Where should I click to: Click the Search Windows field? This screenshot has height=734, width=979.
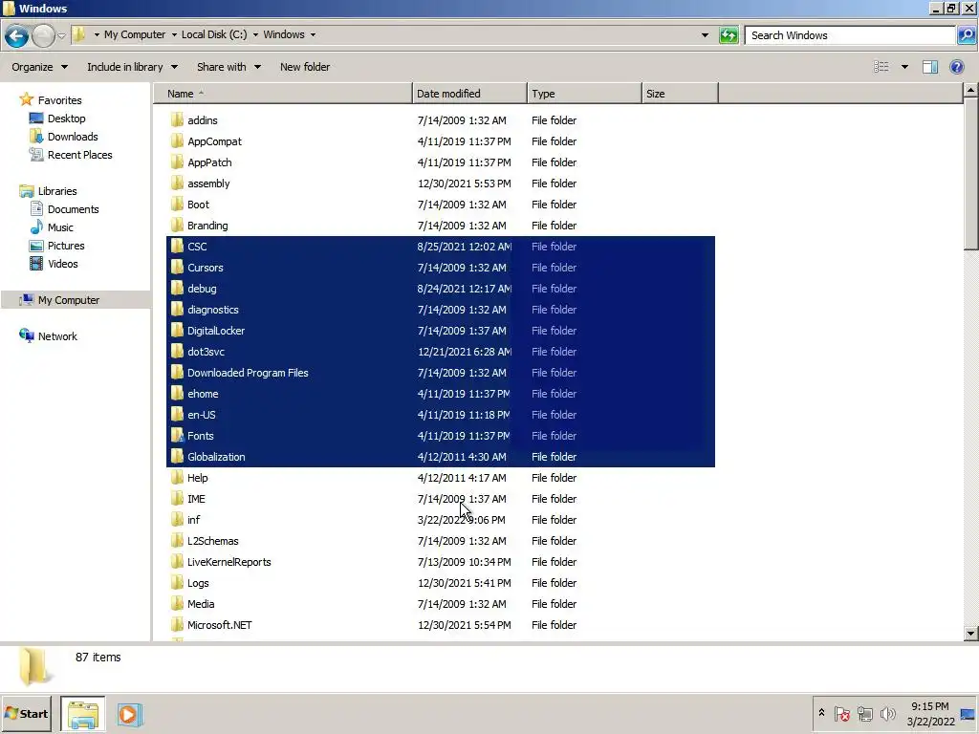tap(850, 35)
